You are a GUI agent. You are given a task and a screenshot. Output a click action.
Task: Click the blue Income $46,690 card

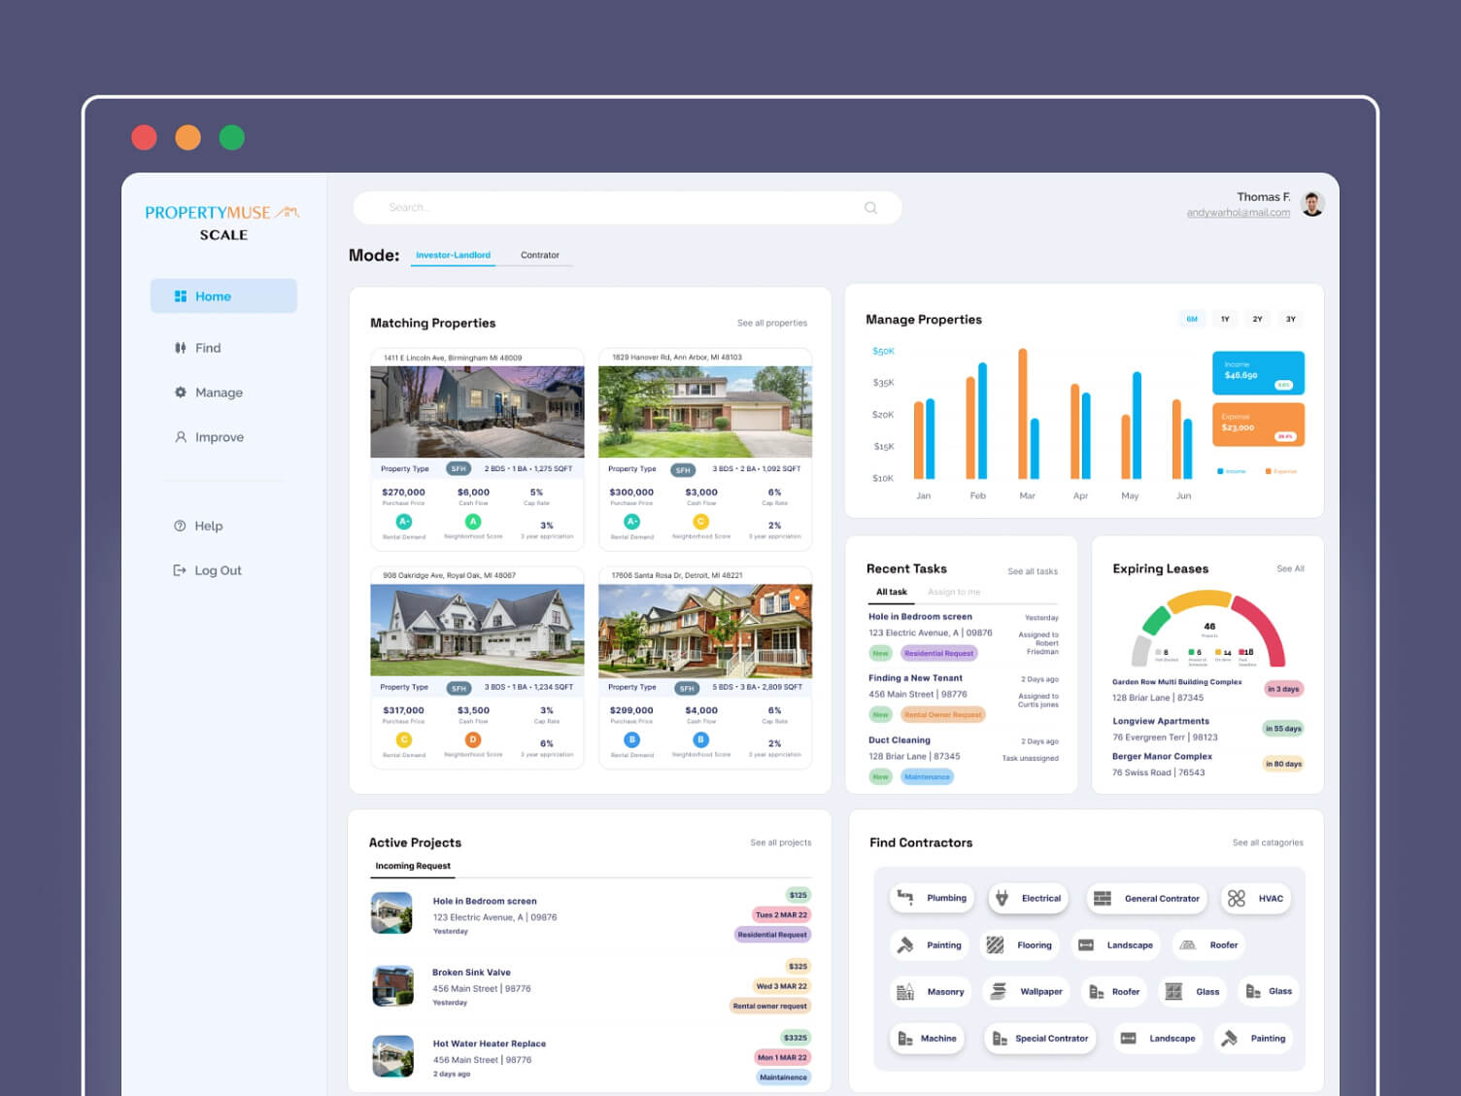point(1258,373)
